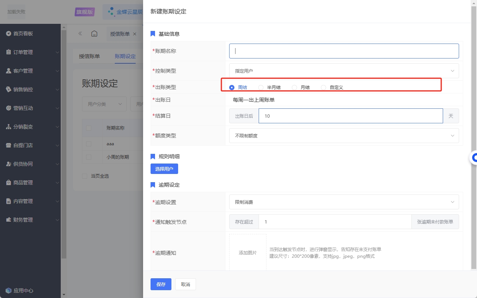Click the 金蝶云星辰 logo icon
Image resolution: width=477 pixels, height=298 pixels.
[111, 12]
